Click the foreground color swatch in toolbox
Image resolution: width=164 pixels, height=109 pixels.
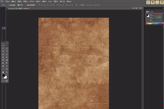(x=4, y=76)
